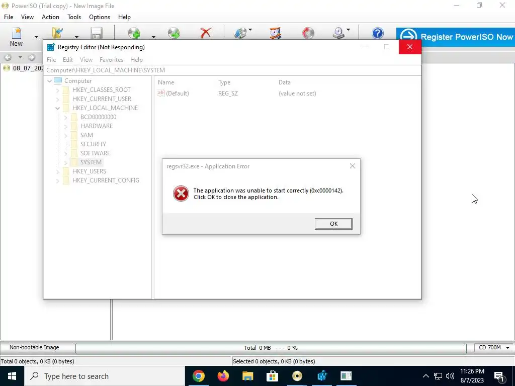Click the Name column header
The width and height of the screenshot is (515, 386).
coord(166,82)
